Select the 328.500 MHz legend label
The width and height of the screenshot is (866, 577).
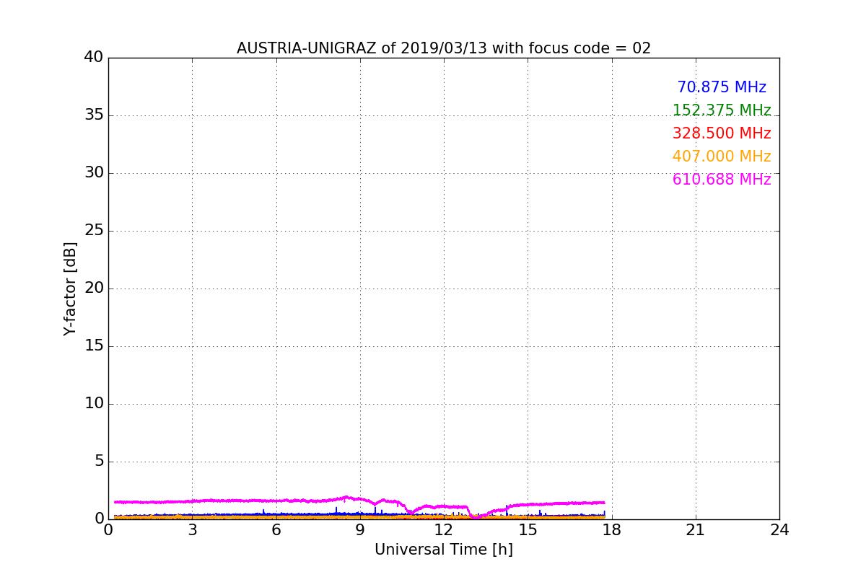pos(722,133)
